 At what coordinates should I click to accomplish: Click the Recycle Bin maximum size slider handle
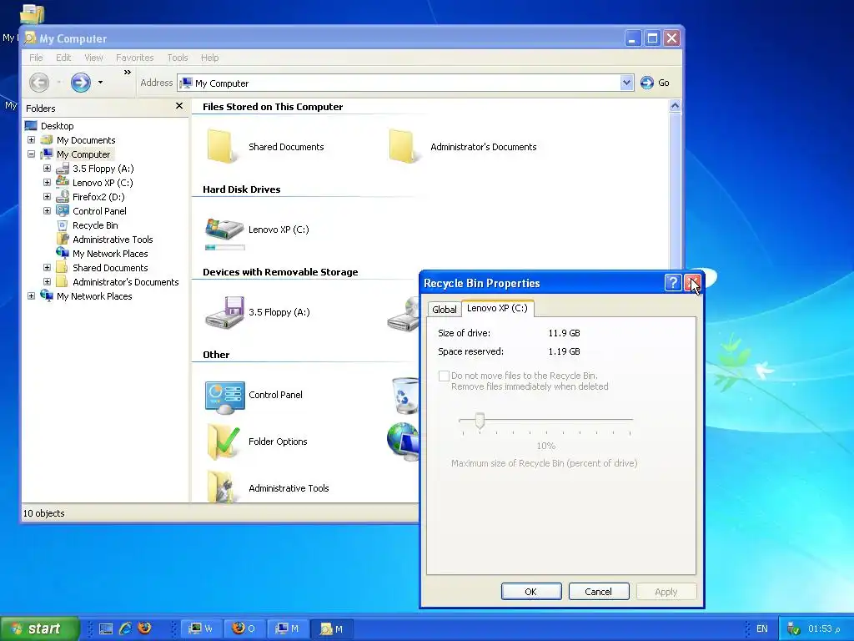480,421
